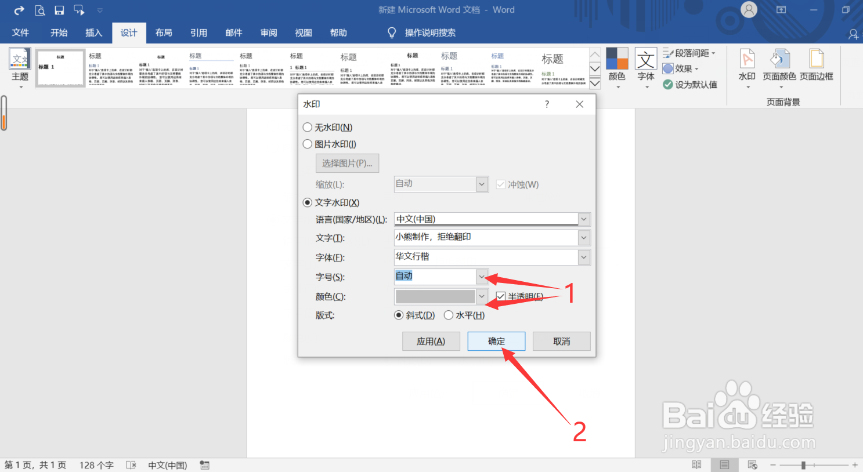Open the 主题 themes gallery

20,68
